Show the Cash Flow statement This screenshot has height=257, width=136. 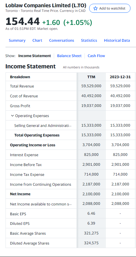tap(96, 56)
